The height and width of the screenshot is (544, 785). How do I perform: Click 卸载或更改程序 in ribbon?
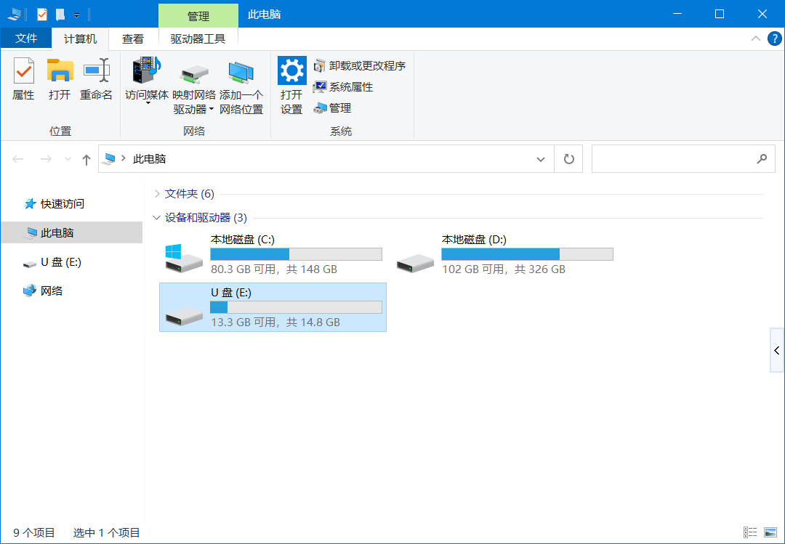pyautogui.click(x=360, y=65)
